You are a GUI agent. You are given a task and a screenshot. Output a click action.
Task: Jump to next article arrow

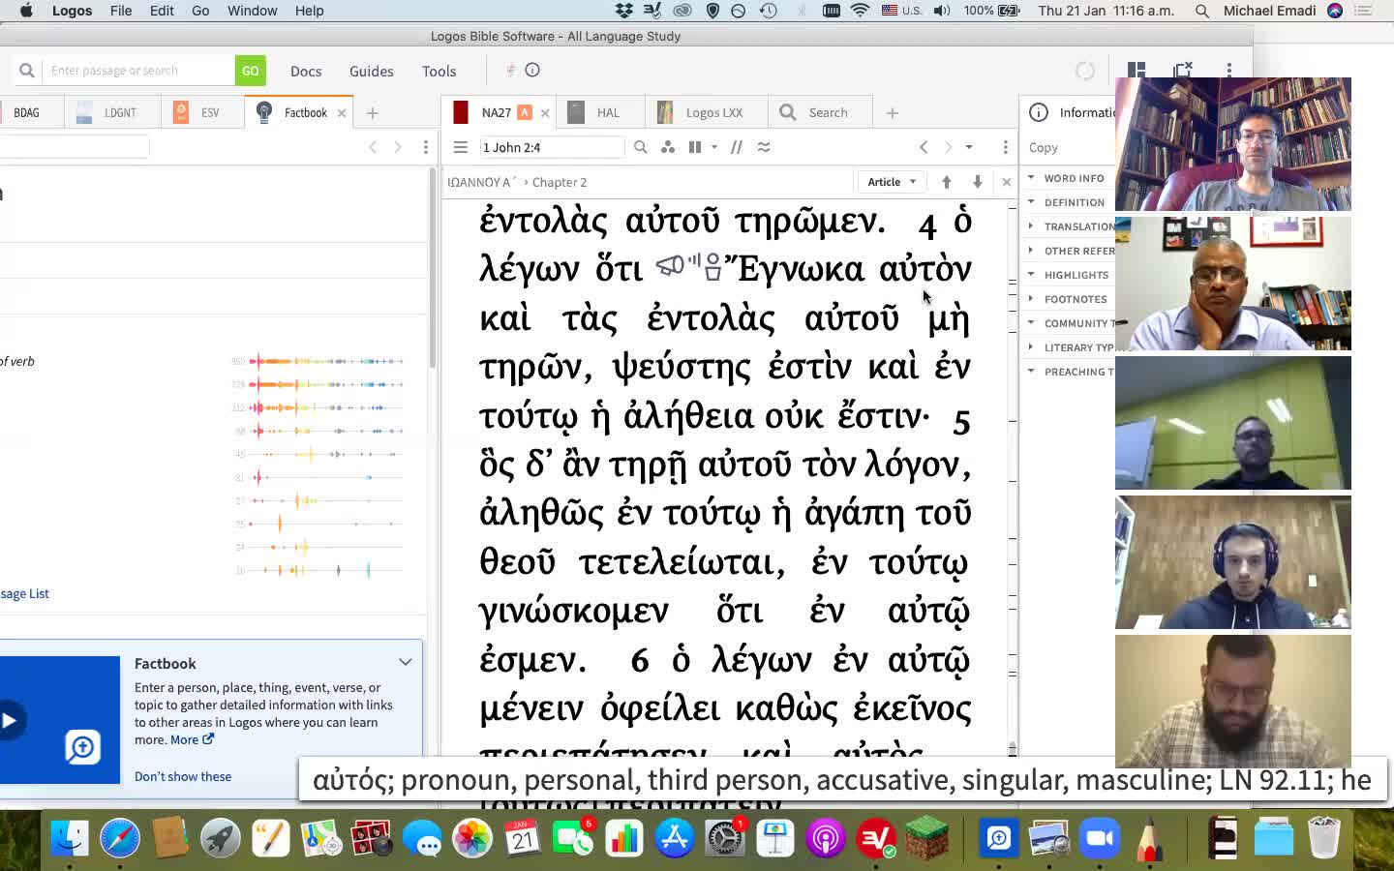pos(977,182)
